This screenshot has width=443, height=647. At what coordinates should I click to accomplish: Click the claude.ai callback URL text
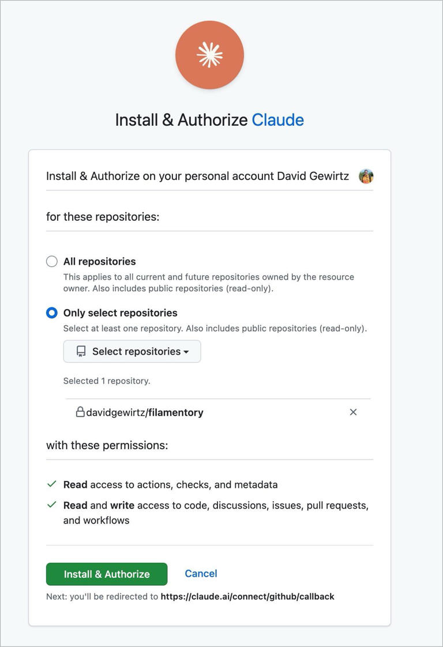[247, 596]
